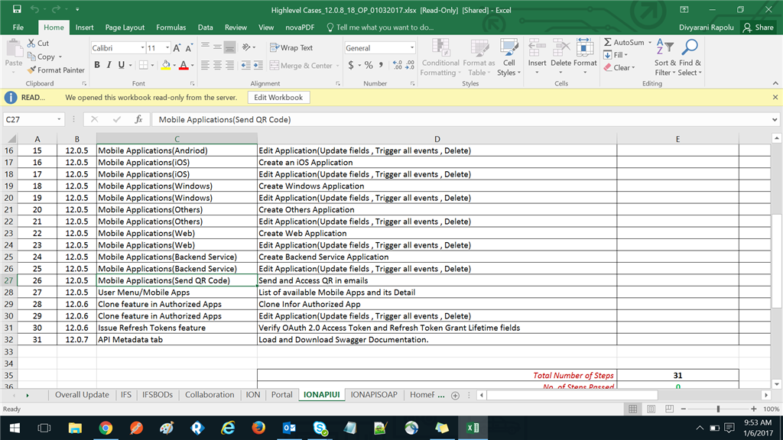The image size is (783, 440).
Task: Apply Comma Style format
Action: coord(381,65)
